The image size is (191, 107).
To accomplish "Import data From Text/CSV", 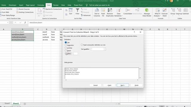I will [6, 9].
